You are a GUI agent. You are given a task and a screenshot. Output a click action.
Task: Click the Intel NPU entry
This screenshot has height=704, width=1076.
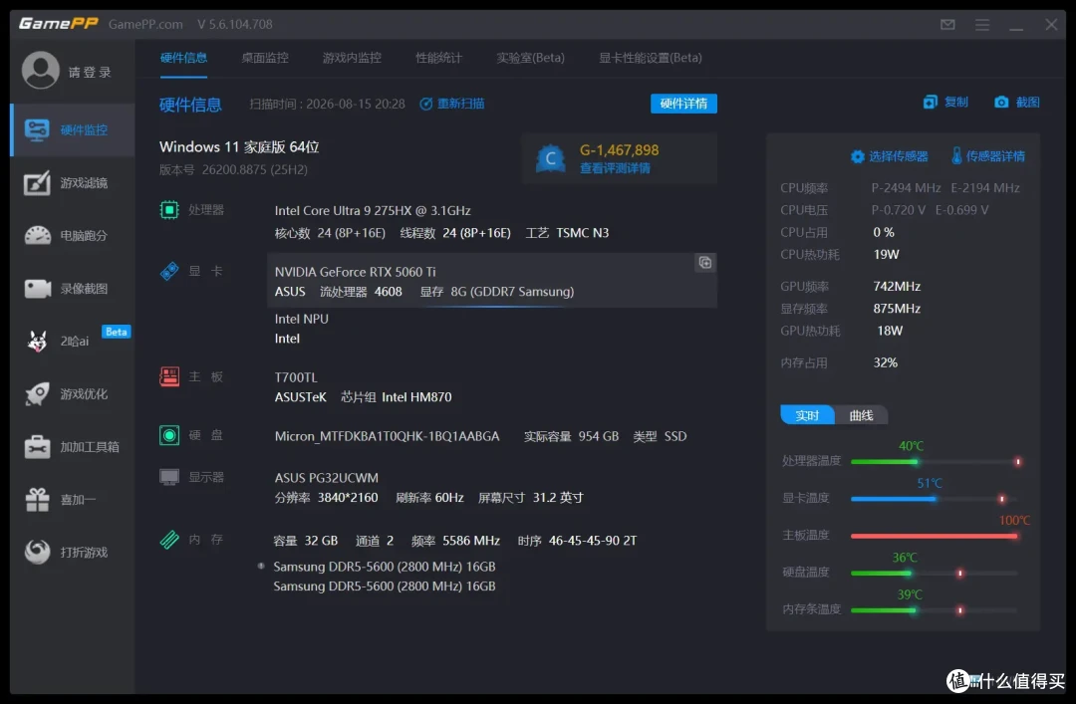(301, 319)
